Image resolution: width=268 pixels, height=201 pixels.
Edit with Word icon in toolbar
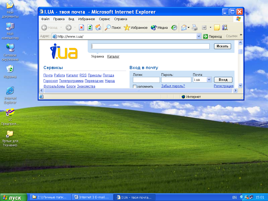(x=204, y=27)
